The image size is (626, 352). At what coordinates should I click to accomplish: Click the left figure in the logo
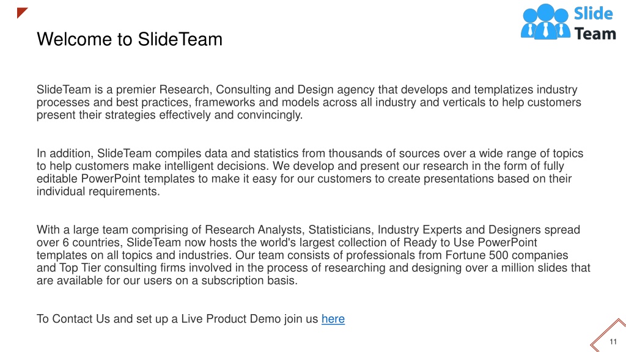click(x=530, y=24)
